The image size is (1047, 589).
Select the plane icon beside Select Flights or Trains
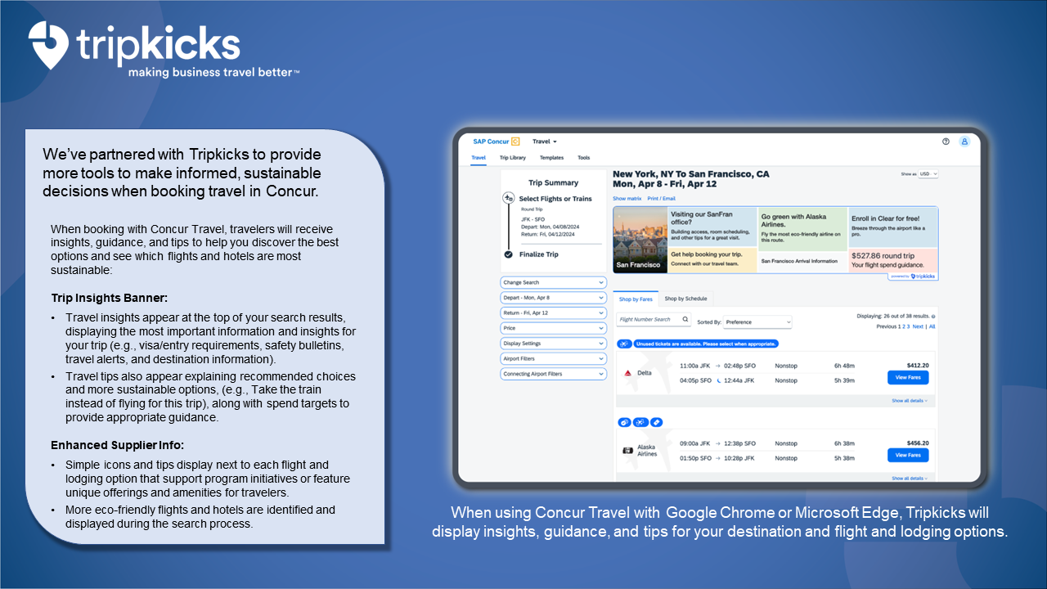[x=508, y=197]
